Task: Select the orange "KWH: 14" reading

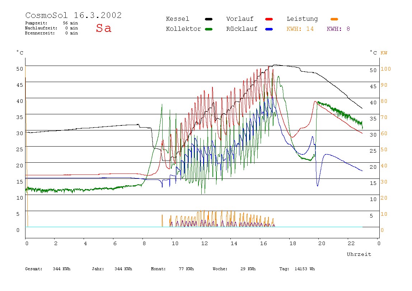Action: pyautogui.click(x=300, y=29)
